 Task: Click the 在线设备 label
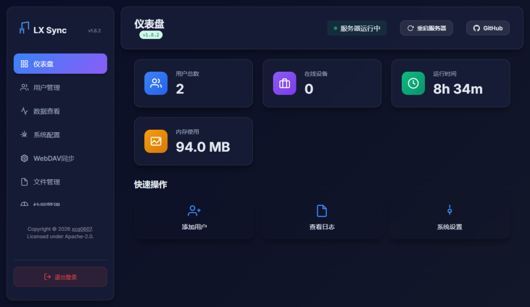[316, 74]
